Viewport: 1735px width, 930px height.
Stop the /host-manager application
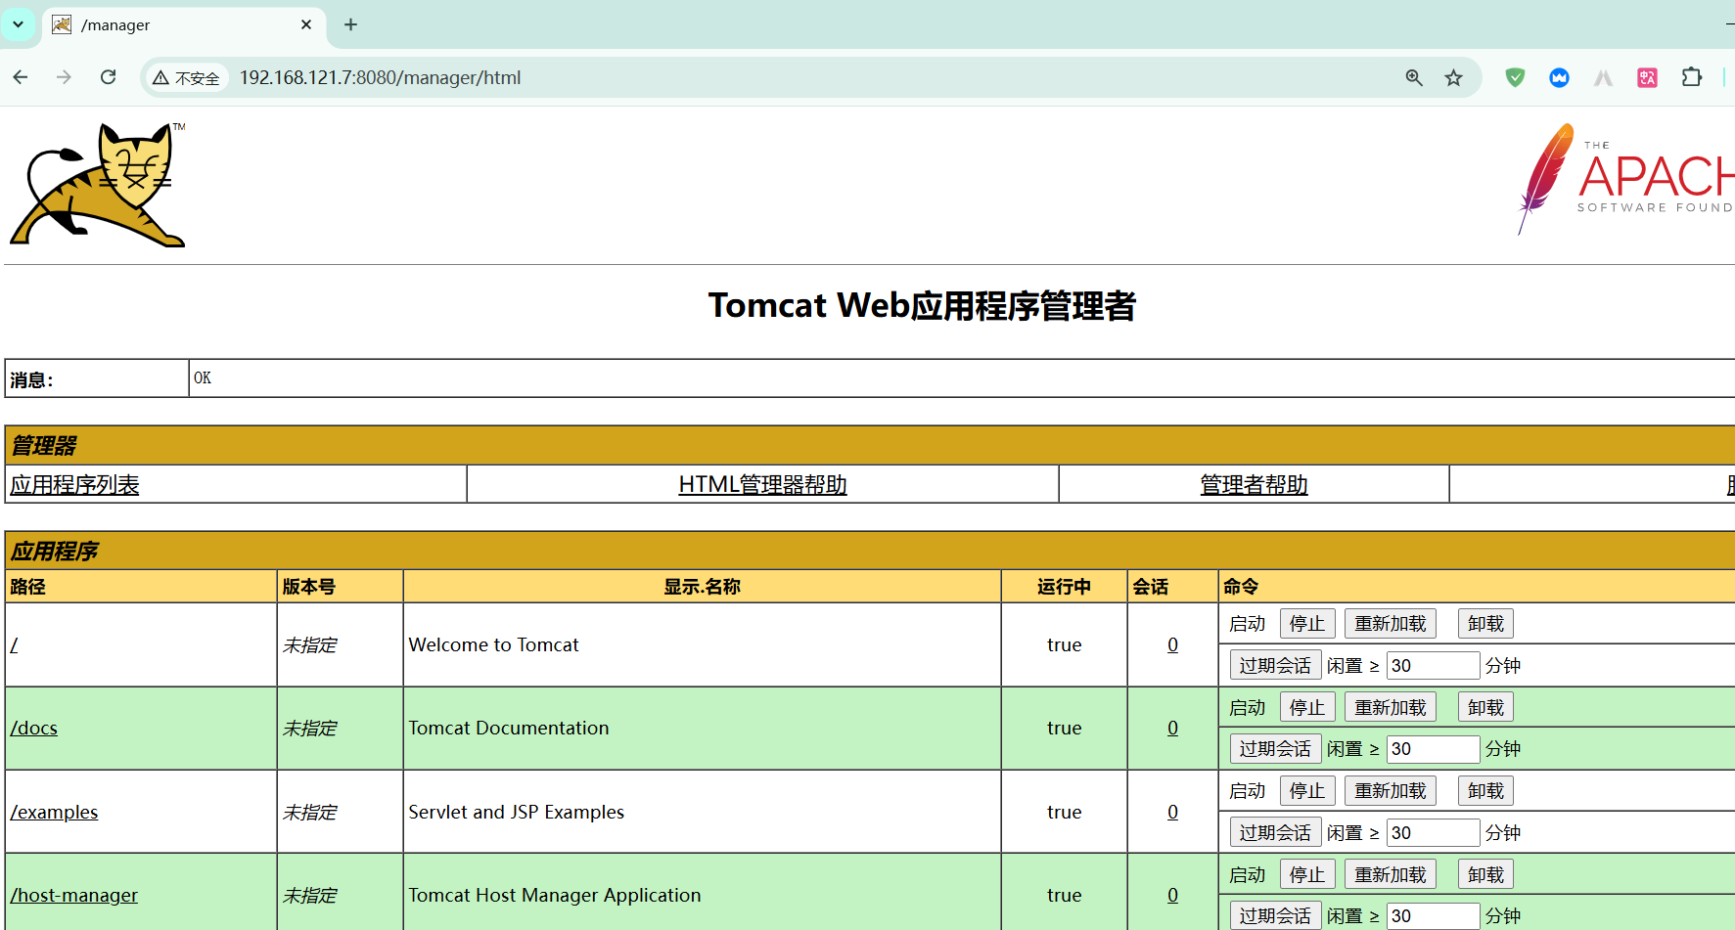coord(1307,875)
